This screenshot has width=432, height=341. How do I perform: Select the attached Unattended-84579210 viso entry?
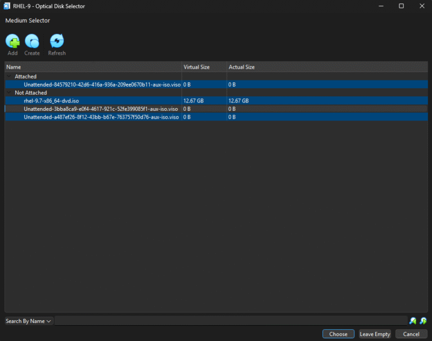(x=101, y=84)
